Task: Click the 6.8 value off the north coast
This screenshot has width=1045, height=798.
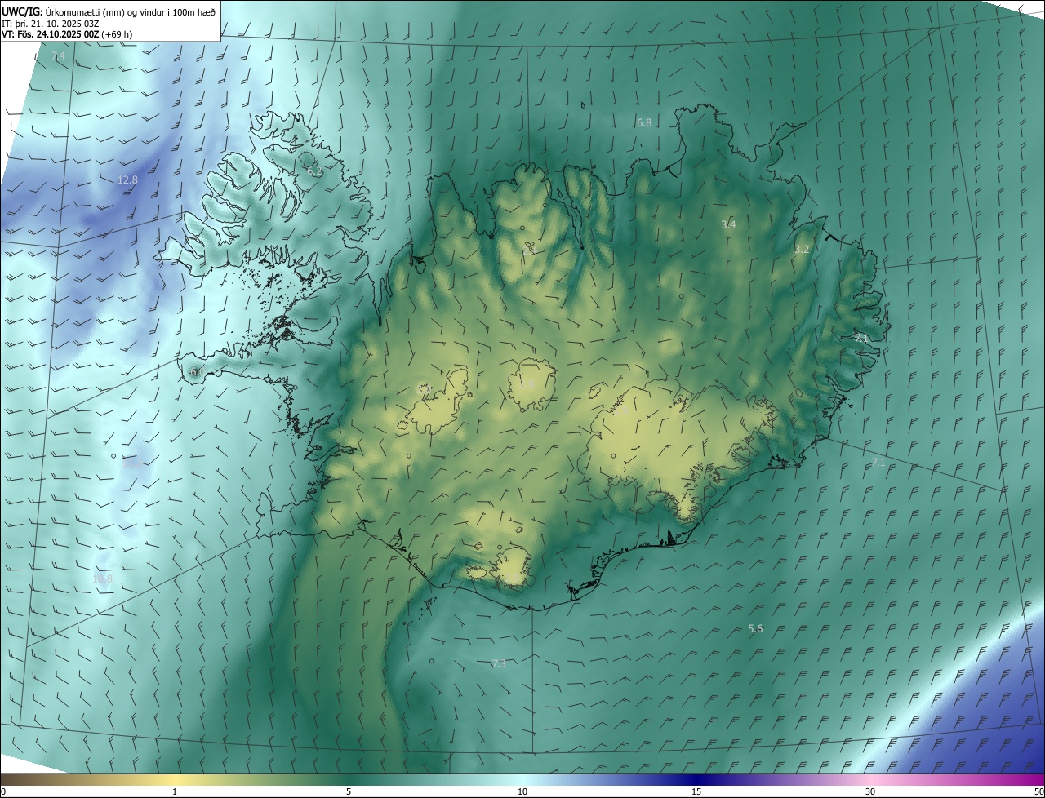Action: [x=644, y=122]
